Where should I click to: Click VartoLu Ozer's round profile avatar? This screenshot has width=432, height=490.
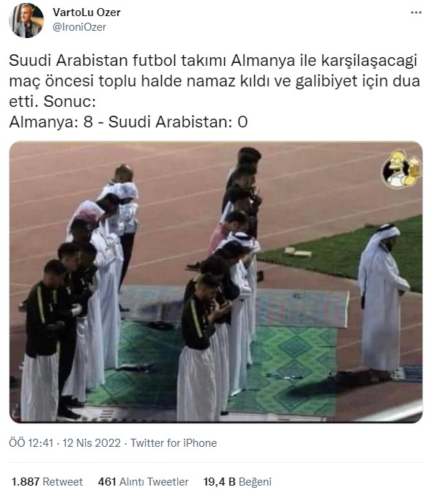coord(26,21)
